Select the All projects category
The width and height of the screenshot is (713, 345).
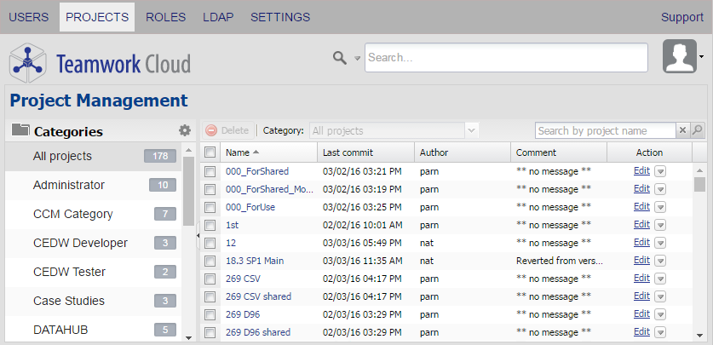pyautogui.click(x=93, y=156)
